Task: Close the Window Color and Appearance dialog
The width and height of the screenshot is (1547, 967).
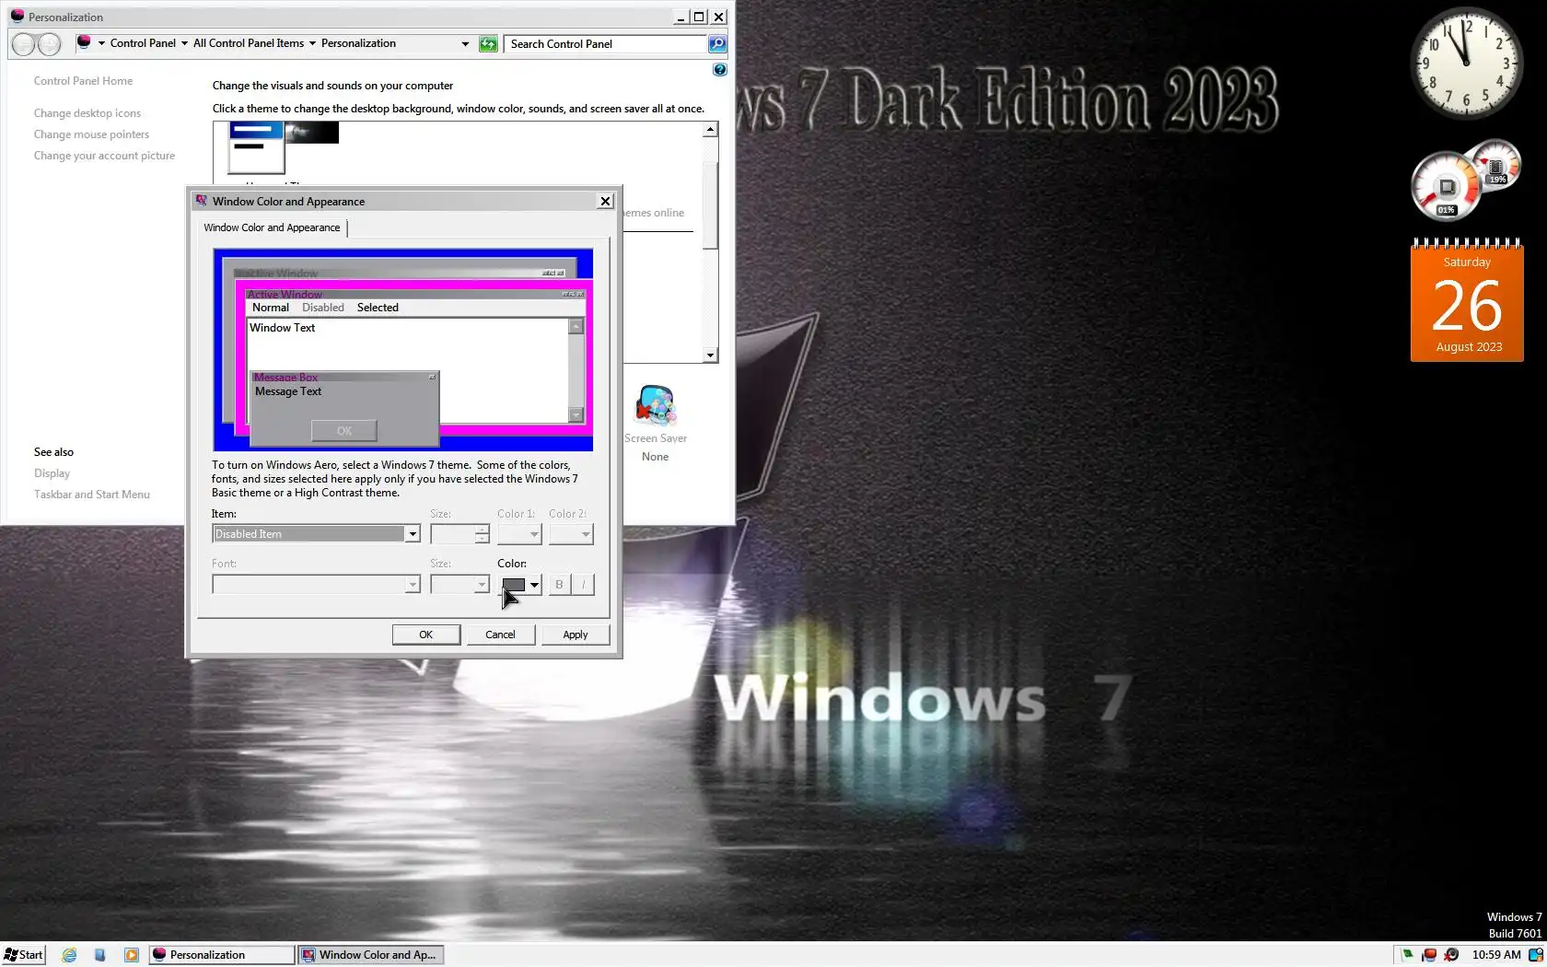Action: [605, 201]
